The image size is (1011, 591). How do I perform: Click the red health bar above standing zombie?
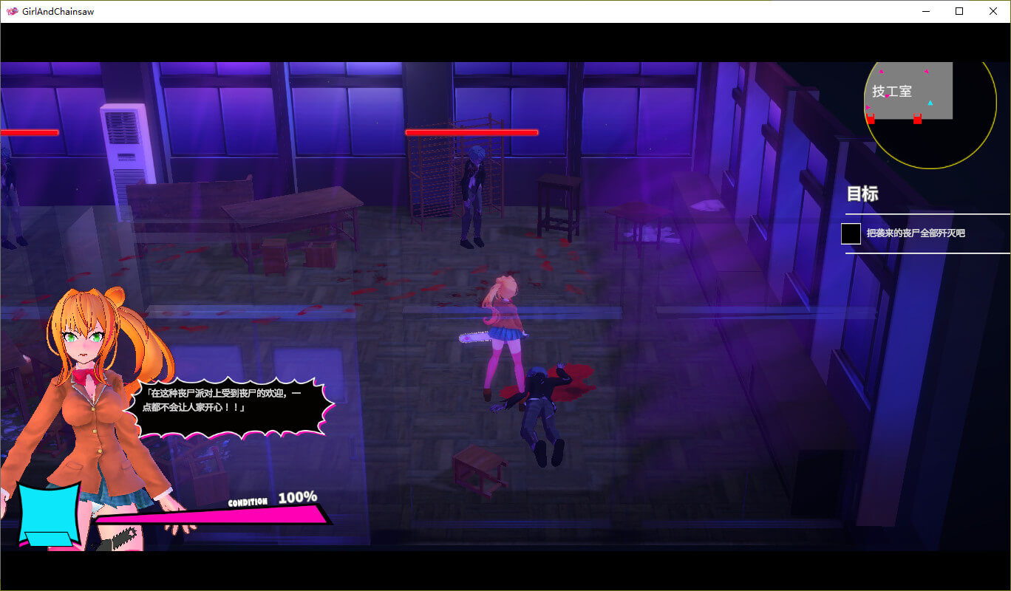pyautogui.click(x=472, y=133)
